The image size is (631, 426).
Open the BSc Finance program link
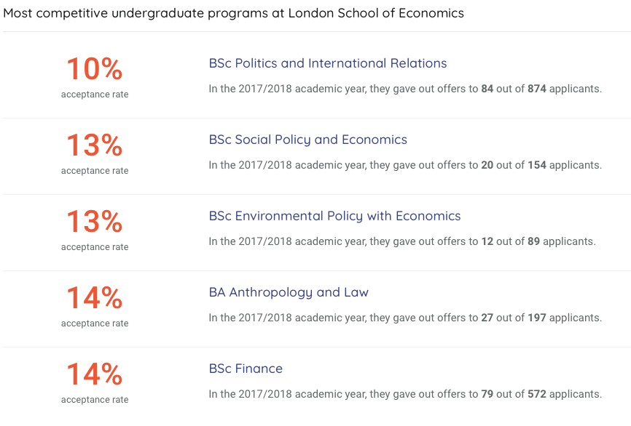[x=246, y=369]
